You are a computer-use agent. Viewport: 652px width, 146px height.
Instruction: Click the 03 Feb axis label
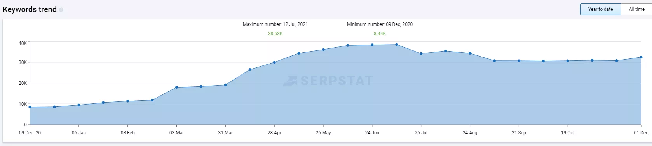click(127, 133)
